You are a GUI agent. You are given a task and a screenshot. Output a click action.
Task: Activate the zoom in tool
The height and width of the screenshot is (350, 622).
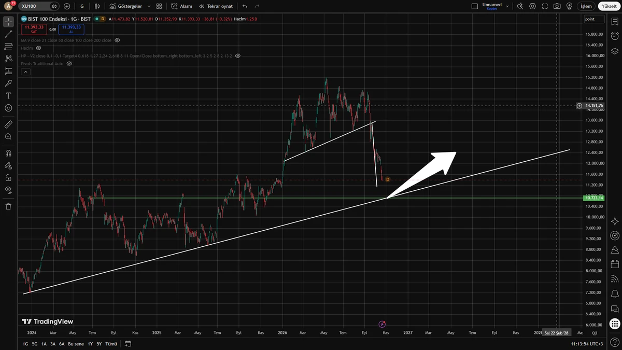click(x=8, y=137)
